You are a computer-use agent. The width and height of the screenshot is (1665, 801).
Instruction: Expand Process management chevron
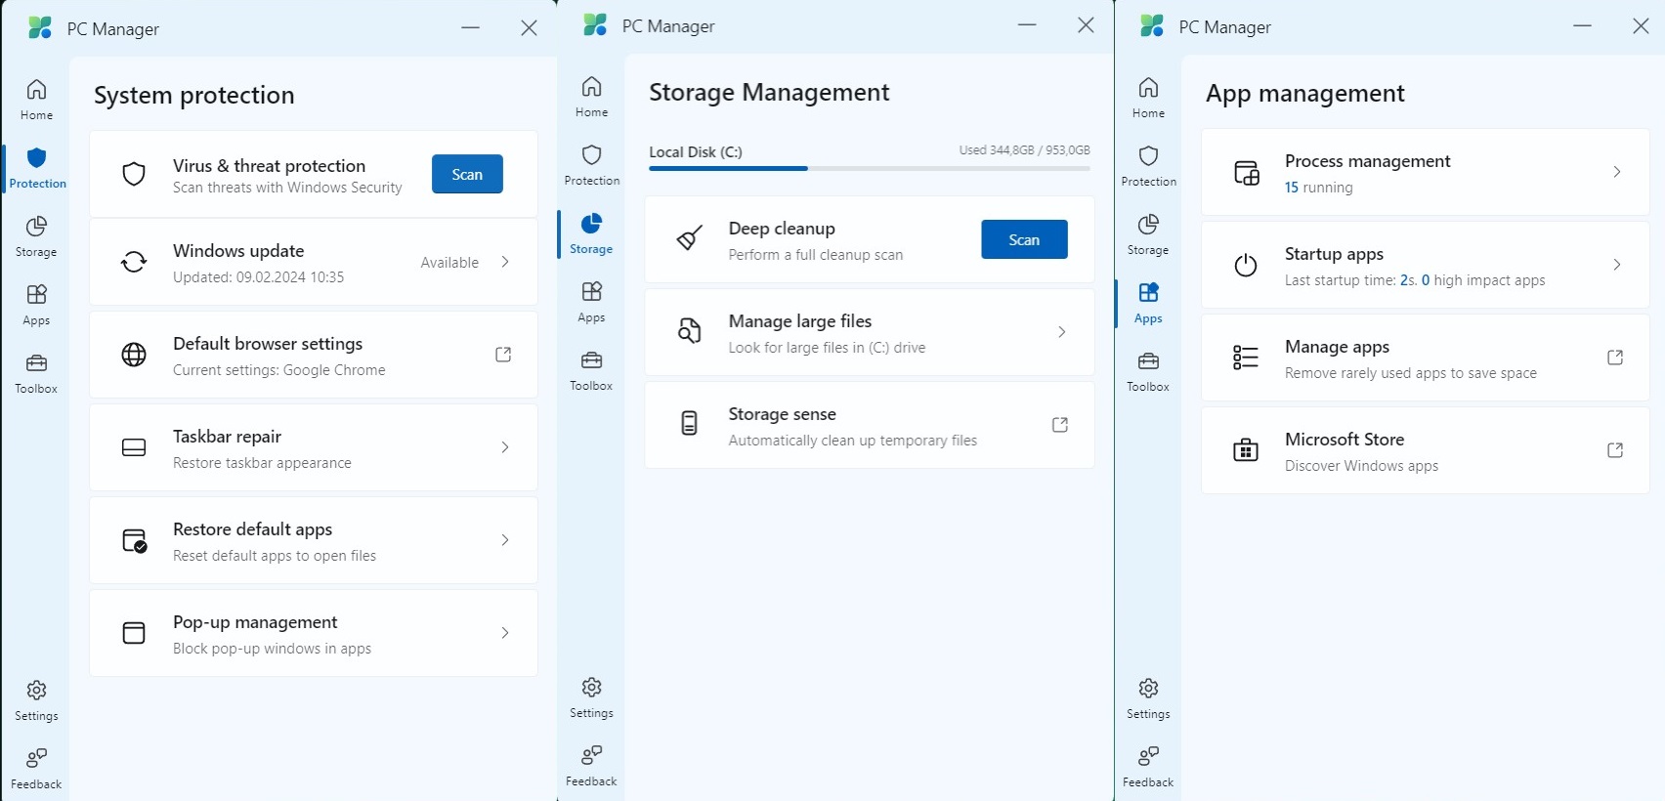(x=1617, y=172)
